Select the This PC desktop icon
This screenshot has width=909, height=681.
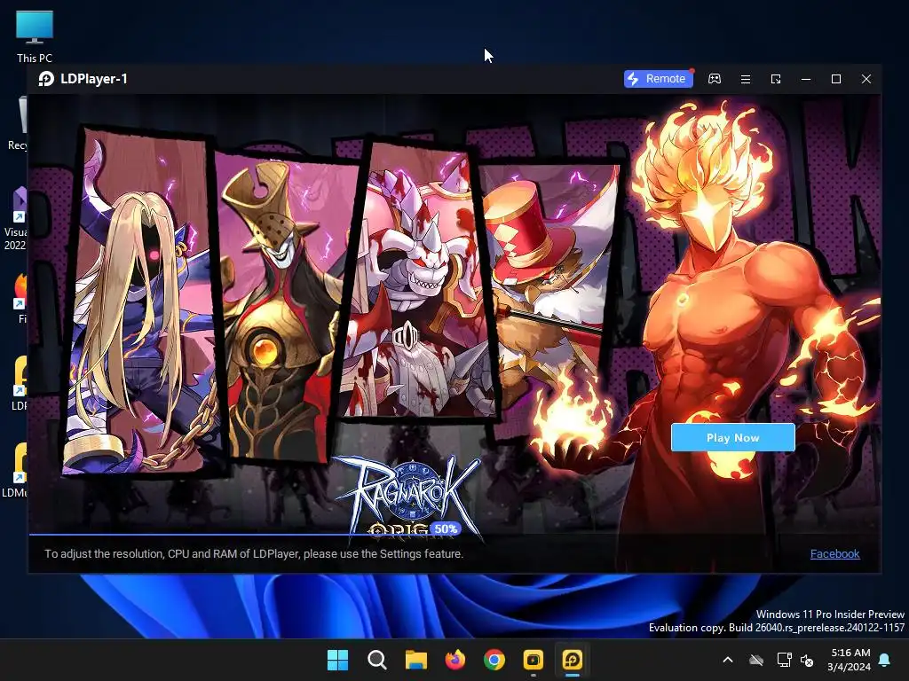point(35,35)
